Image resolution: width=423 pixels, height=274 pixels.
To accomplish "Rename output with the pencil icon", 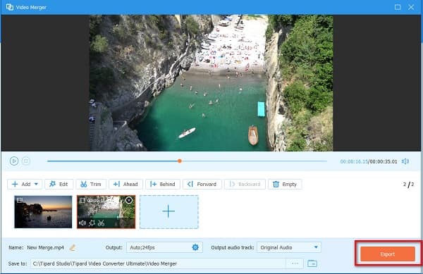I will 73,247.
